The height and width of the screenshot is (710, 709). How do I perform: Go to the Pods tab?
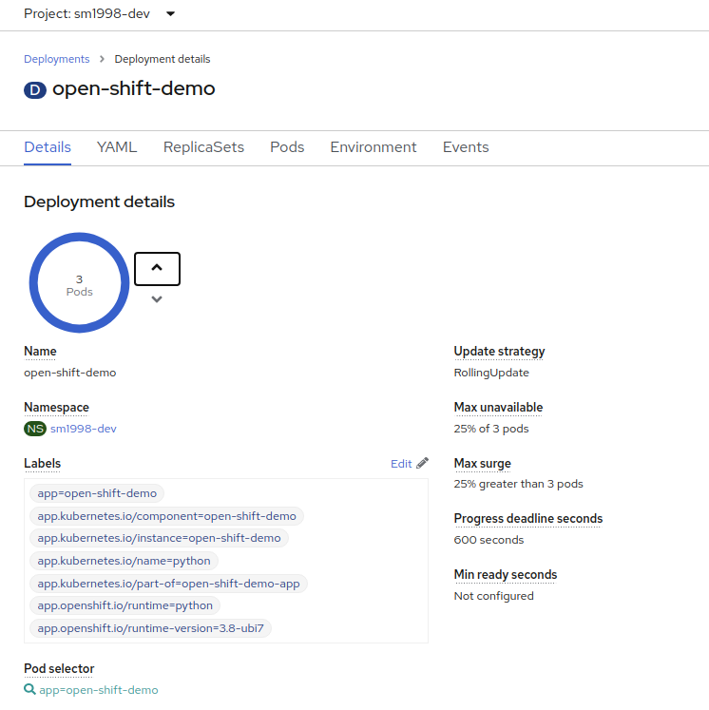(287, 147)
